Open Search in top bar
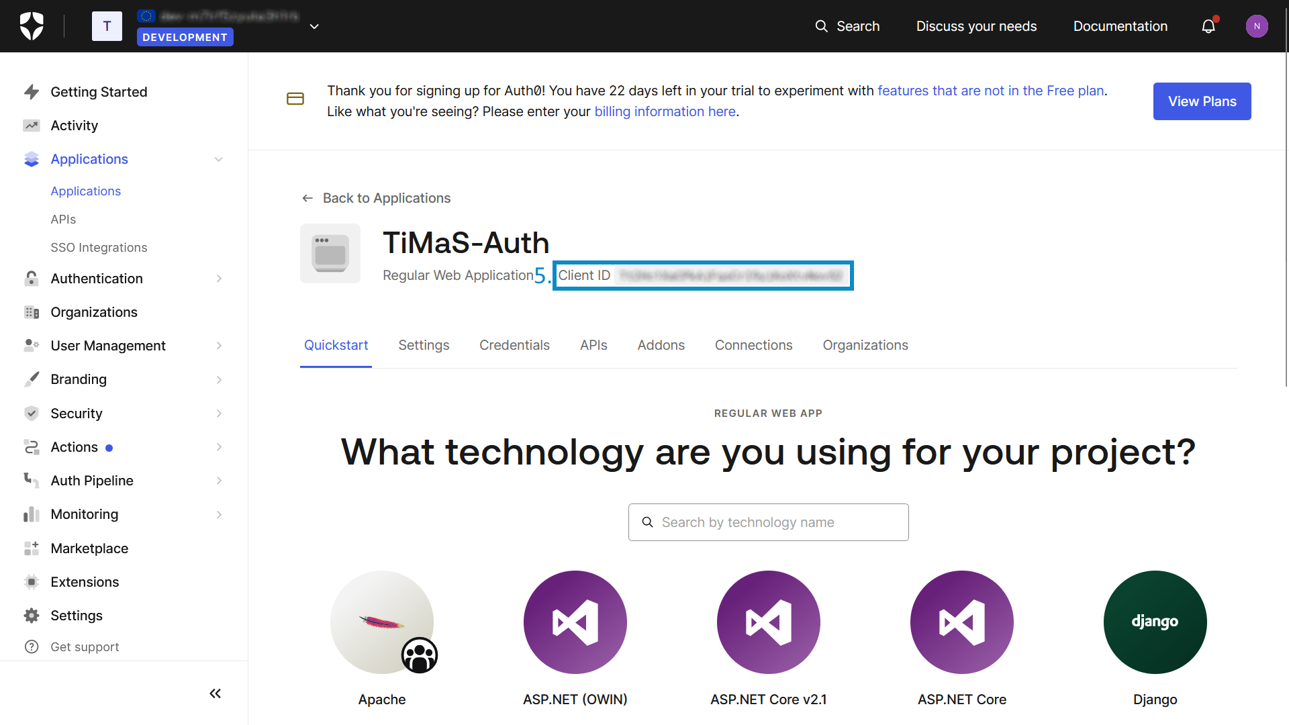 847,26
